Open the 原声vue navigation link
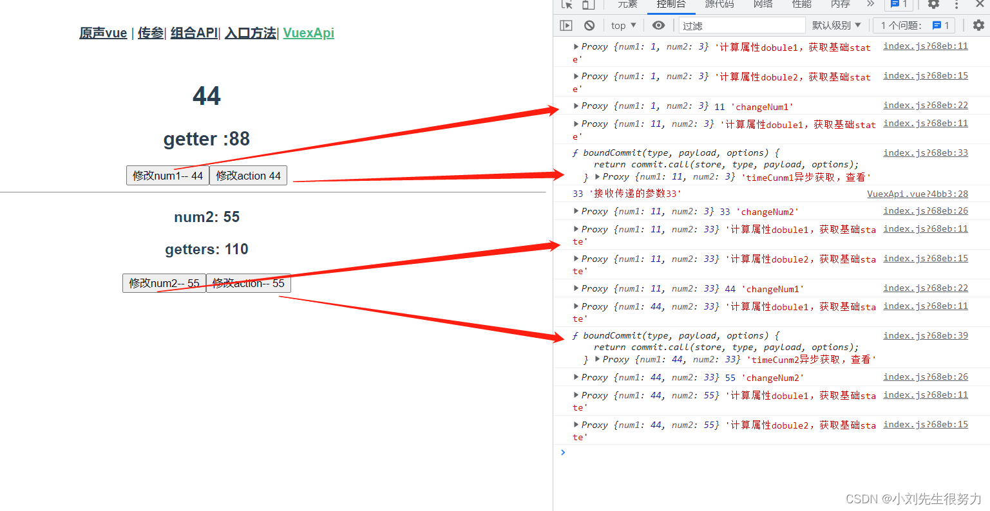 (103, 33)
